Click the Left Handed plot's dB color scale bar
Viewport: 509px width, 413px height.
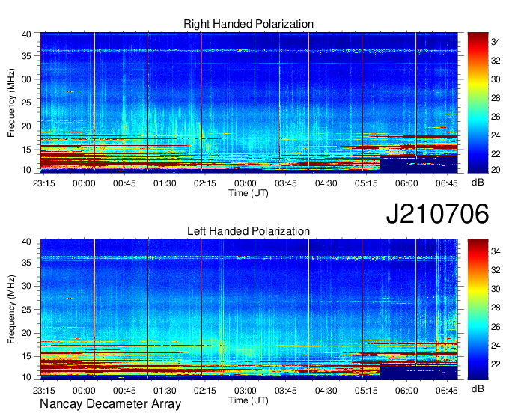point(478,310)
